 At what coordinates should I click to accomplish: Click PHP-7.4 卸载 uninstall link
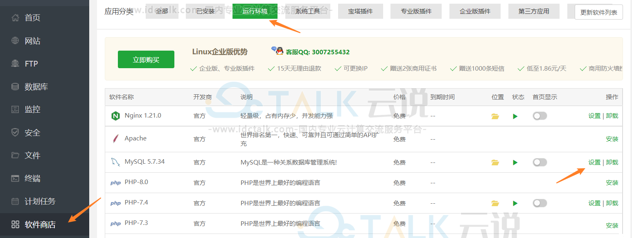pyautogui.click(x=612, y=203)
